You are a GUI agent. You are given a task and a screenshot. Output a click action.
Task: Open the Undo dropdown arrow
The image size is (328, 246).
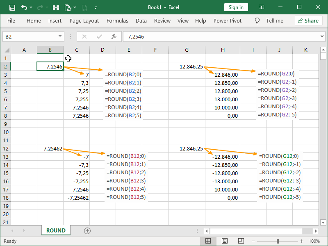click(x=31, y=7)
